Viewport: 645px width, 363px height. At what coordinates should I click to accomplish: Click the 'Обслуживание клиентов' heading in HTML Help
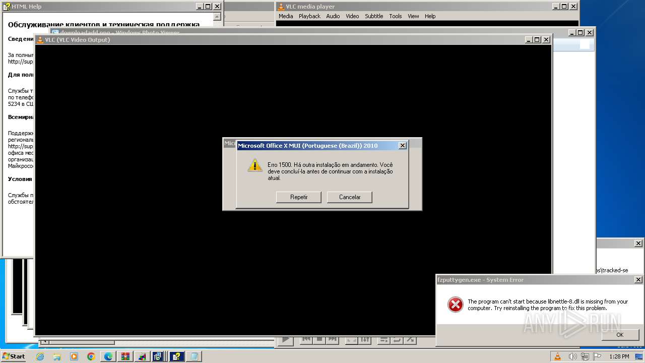coord(104,24)
